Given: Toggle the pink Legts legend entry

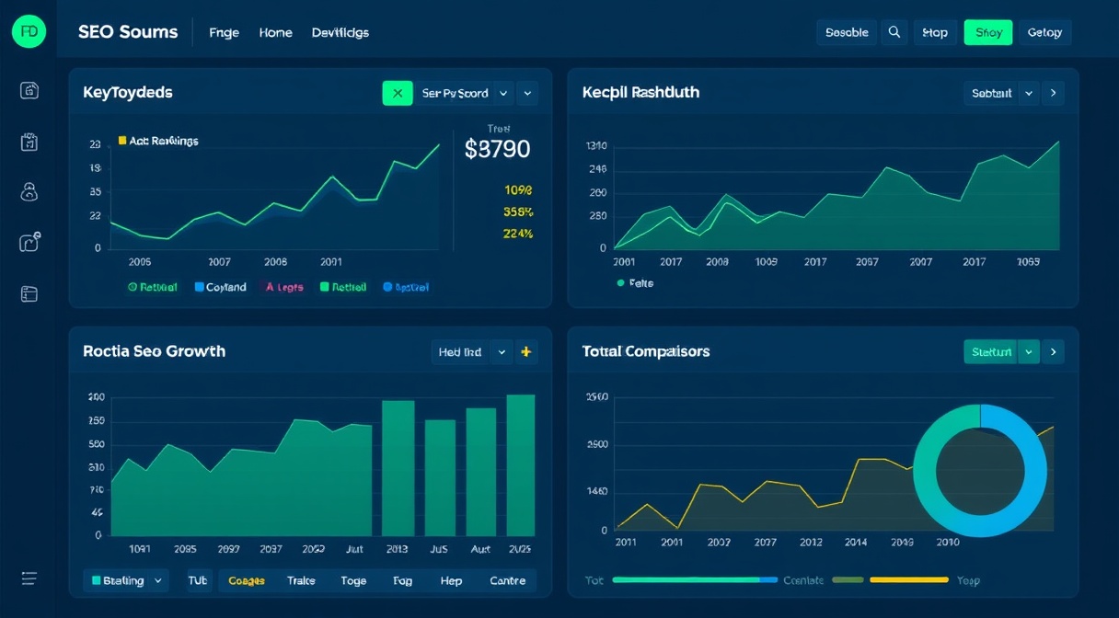Looking at the screenshot, I should point(283,287).
